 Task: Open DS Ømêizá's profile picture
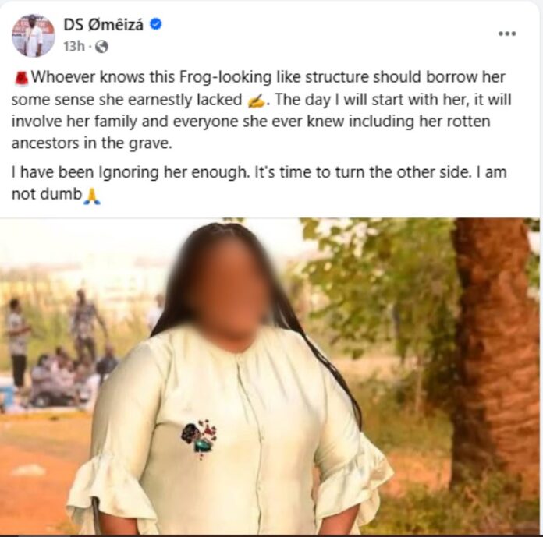click(x=34, y=36)
